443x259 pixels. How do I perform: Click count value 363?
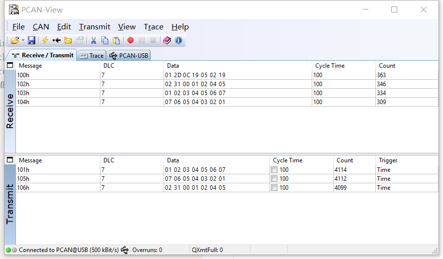coord(381,75)
